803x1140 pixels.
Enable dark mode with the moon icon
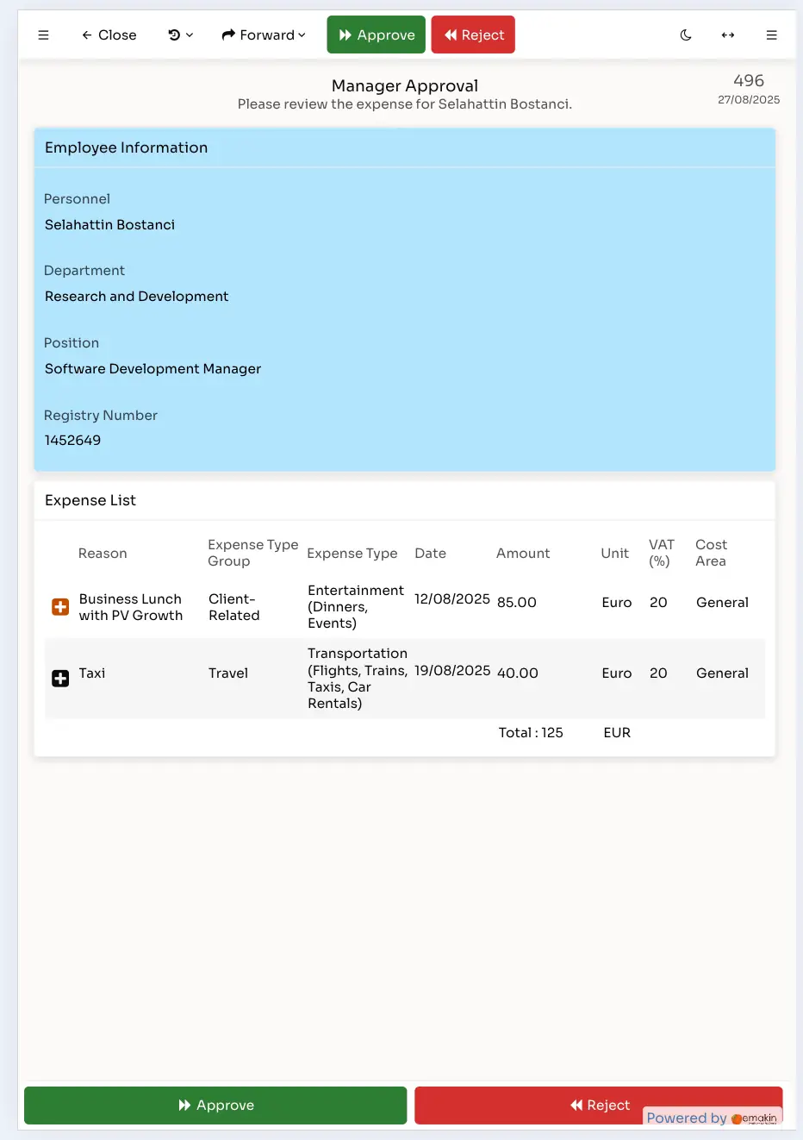click(x=685, y=34)
